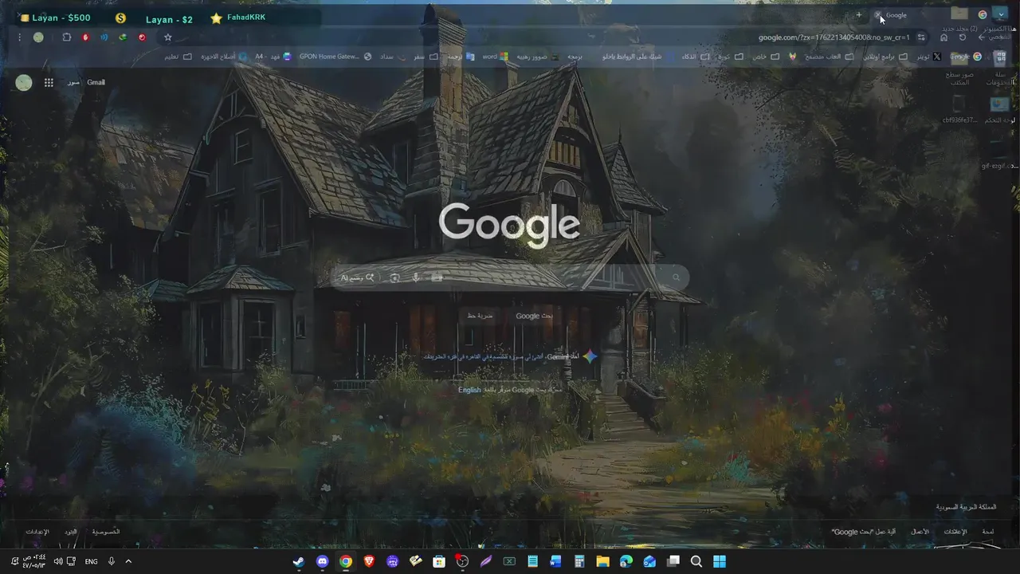The height and width of the screenshot is (574, 1020).
Task: Click the Home button in Chrome toolbar
Action: 944,37
